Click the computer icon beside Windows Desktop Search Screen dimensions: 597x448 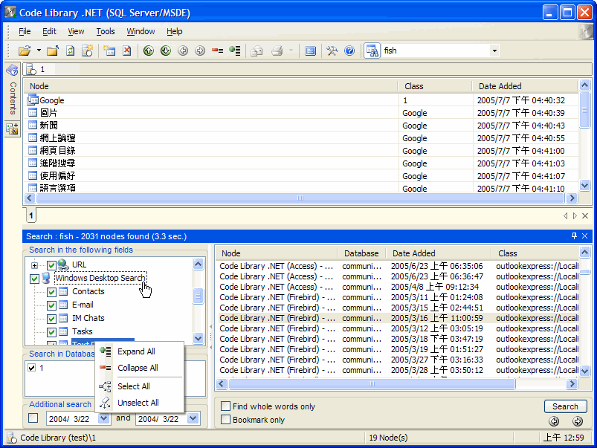tap(46, 278)
